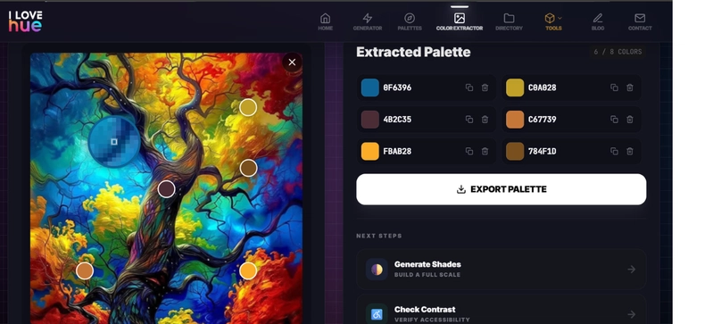This screenshot has height=324, width=713.
Task: Copy hex code 4B2C35
Action: [469, 120]
